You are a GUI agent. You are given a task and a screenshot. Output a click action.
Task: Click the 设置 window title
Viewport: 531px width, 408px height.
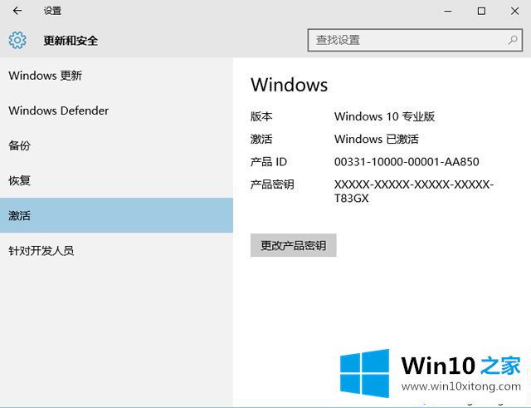52,11
